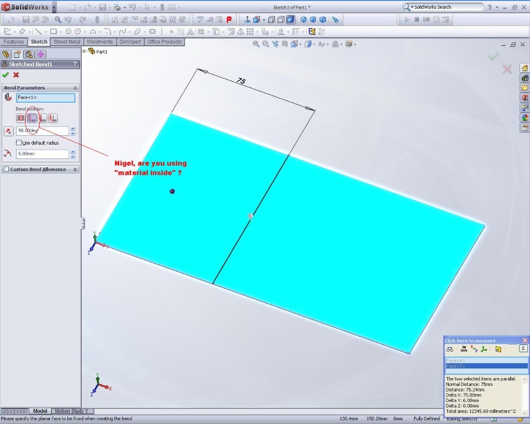Click the Zoom to Area view icon

(266, 44)
